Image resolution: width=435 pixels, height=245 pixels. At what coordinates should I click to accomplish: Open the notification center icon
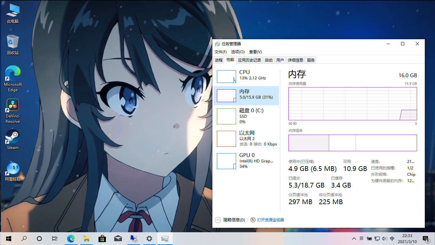pos(426,238)
